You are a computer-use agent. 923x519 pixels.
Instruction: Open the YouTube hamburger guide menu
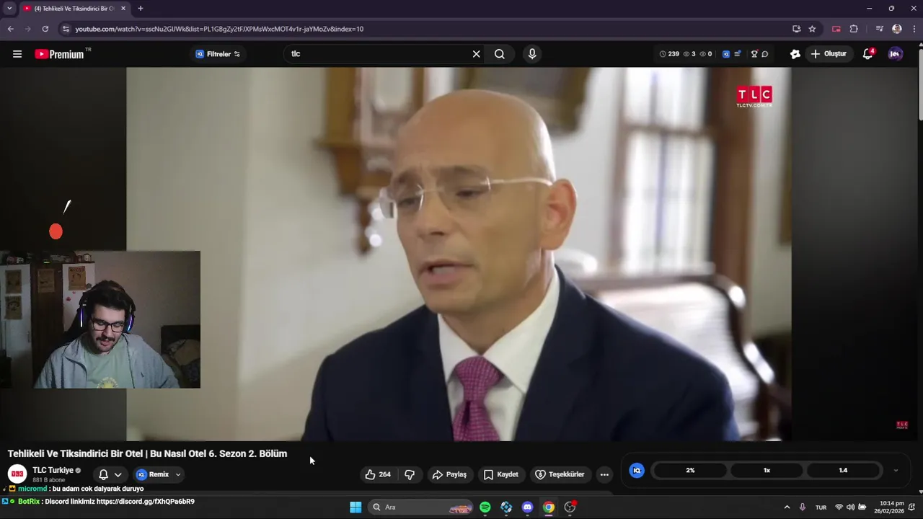(x=17, y=54)
